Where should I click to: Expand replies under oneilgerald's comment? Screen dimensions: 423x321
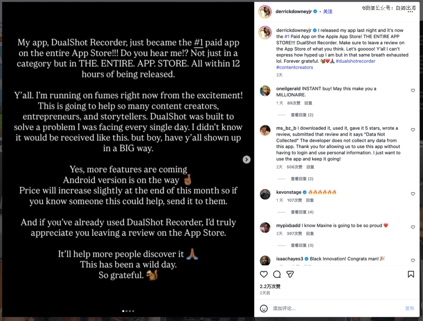[302, 115]
